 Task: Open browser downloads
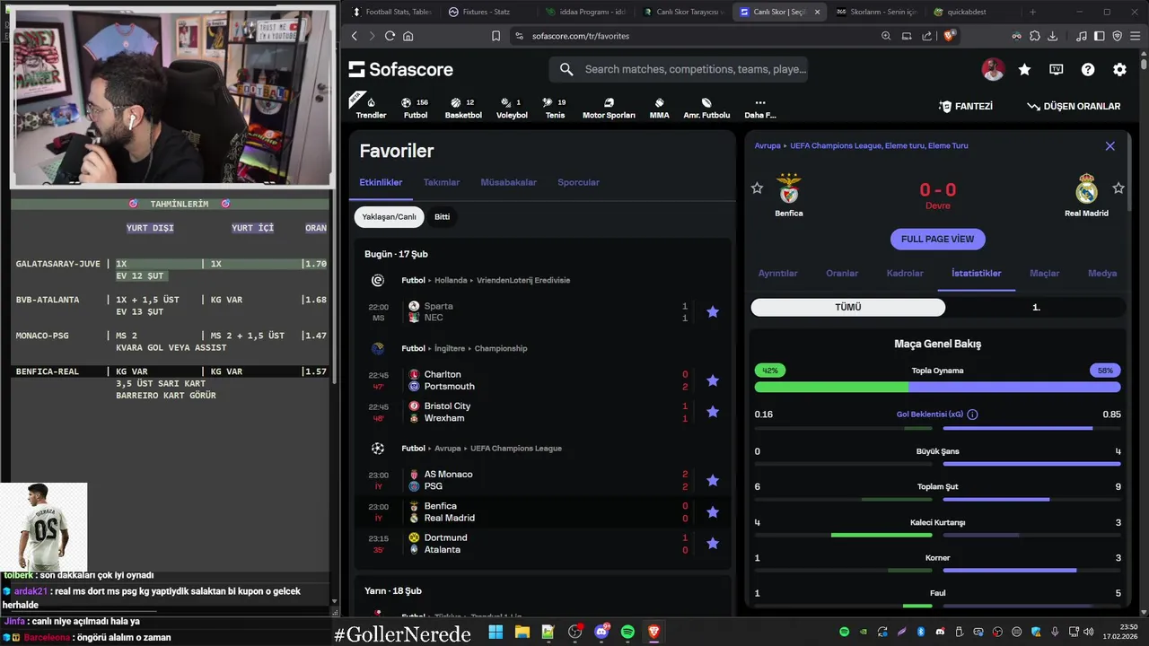click(x=1052, y=36)
